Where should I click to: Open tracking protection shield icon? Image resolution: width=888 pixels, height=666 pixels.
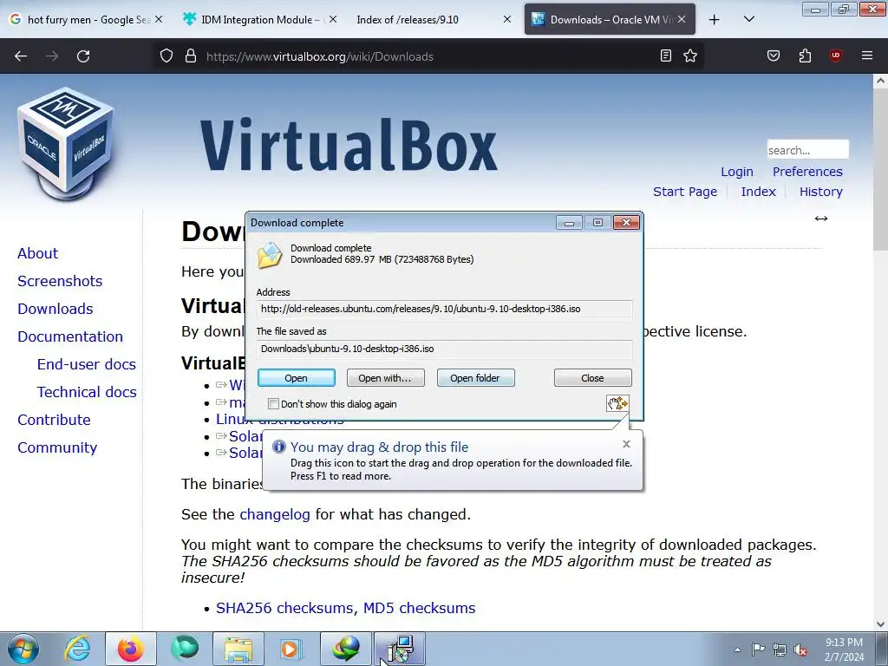[166, 56]
